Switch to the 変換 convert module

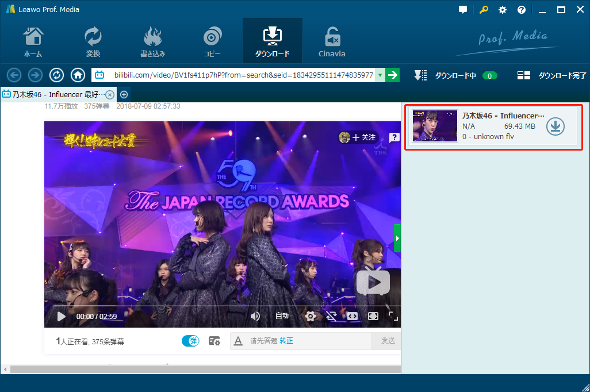(x=93, y=41)
